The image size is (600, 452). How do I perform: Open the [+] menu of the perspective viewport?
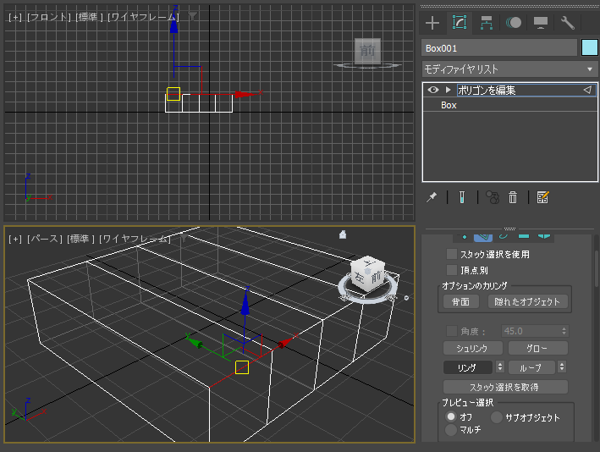[x=15, y=239]
